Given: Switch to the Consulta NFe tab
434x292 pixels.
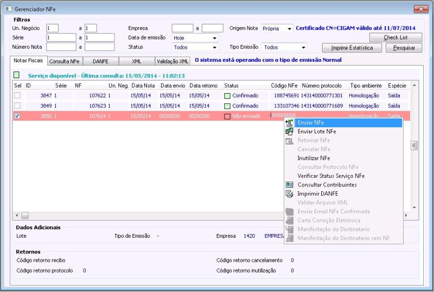Looking at the screenshot, I should coord(65,61).
